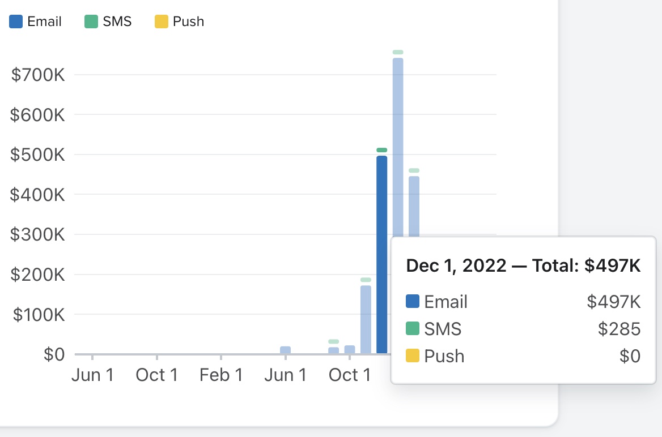Click the $285 SMS value in the tooltip
This screenshot has height=437, width=662.
[619, 329]
